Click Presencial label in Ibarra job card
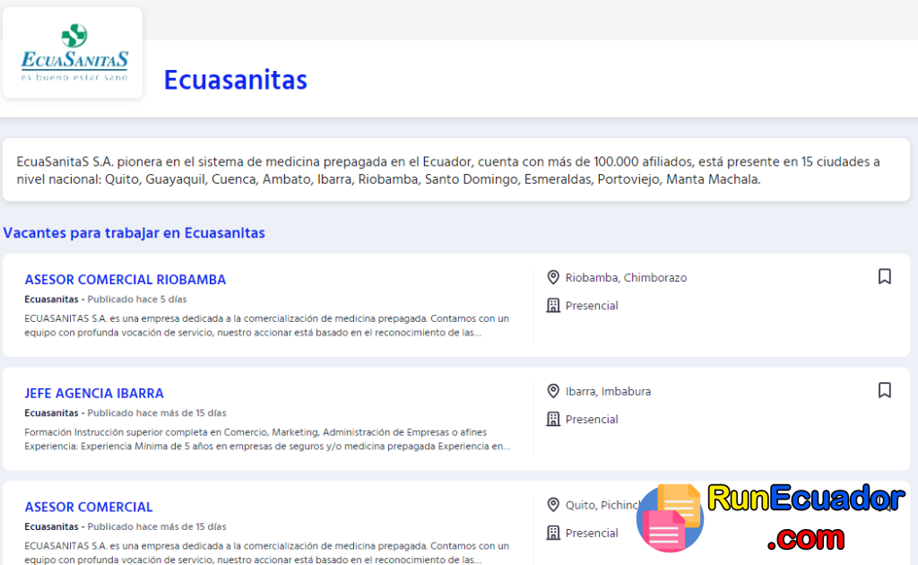This screenshot has height=565, width=918. click(x=592, y=419)
